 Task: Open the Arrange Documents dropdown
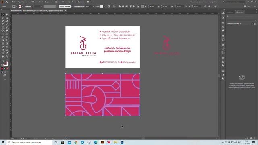click(x=89, y=2)
